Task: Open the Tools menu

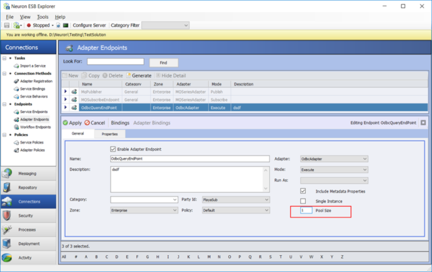Action: 43,17
